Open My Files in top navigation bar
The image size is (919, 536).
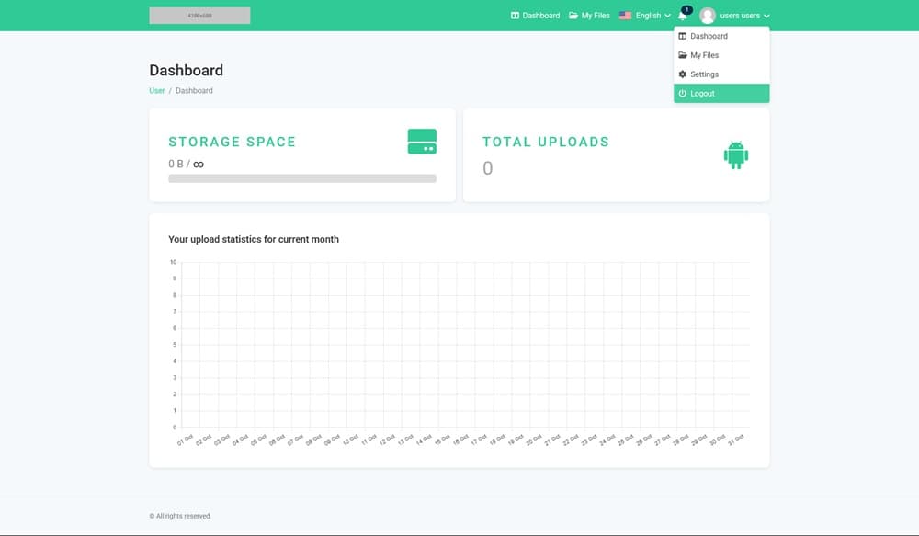click(589, 16)
